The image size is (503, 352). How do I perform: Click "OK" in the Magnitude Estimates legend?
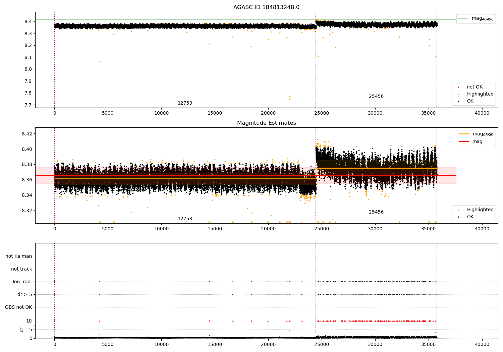pos(470,217)
